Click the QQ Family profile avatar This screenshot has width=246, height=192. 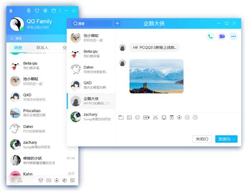(17, 24)
